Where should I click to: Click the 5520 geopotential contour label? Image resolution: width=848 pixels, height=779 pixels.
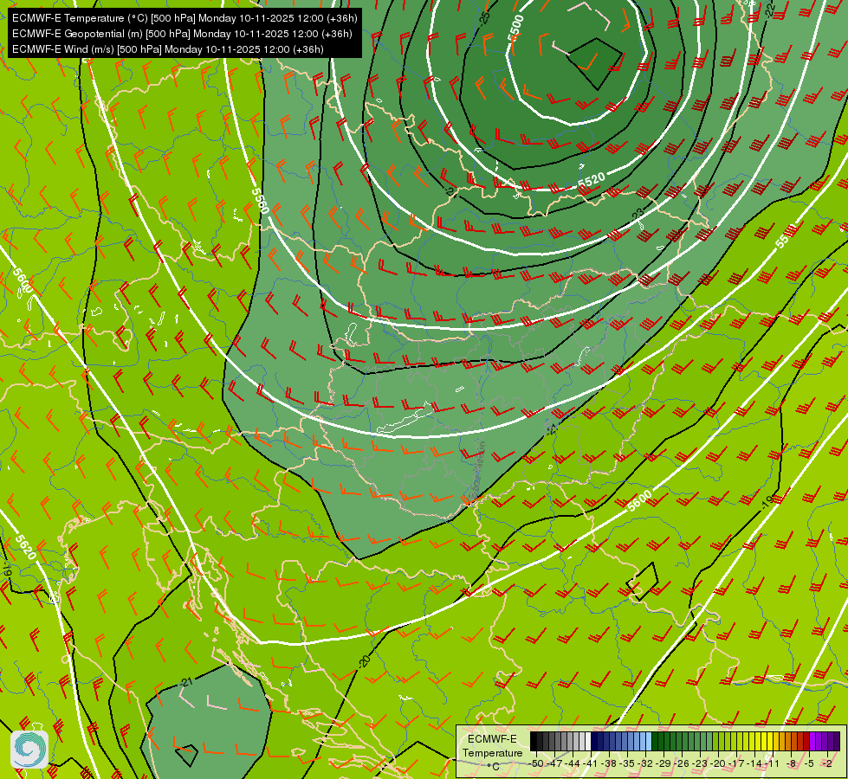coord(592,181)
